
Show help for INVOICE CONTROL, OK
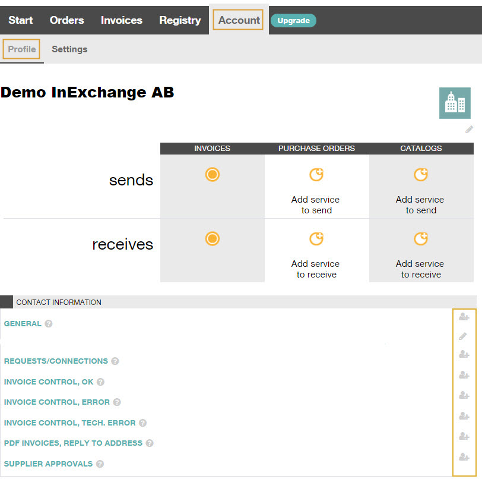click(x=100, y=382)
